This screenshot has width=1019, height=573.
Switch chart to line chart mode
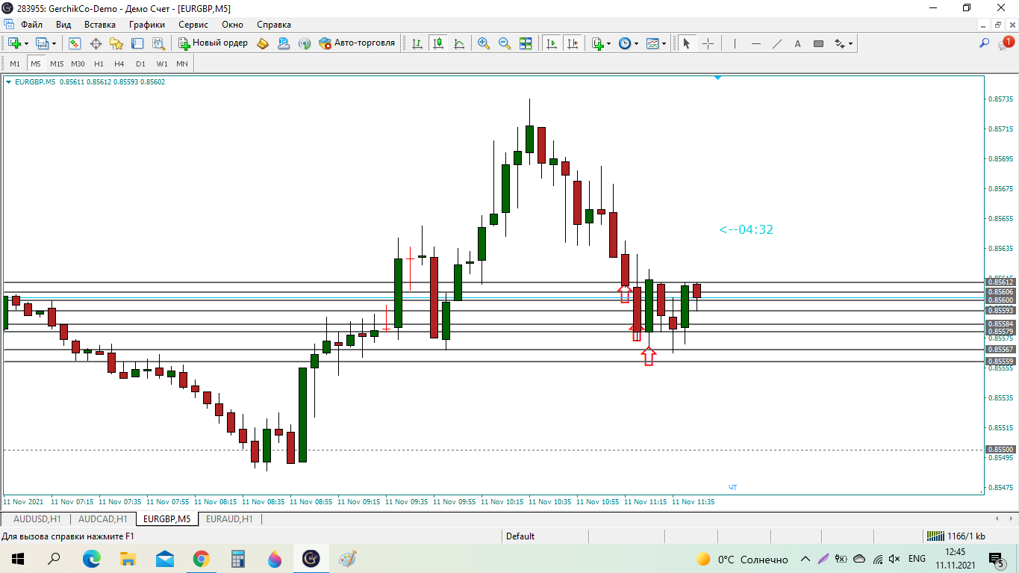[x=459, y=43]
